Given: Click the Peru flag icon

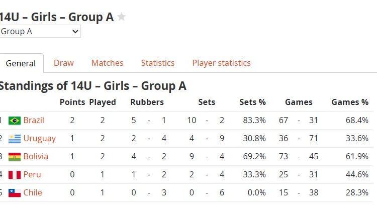Looking at the screenshot, I should point(15,175).
